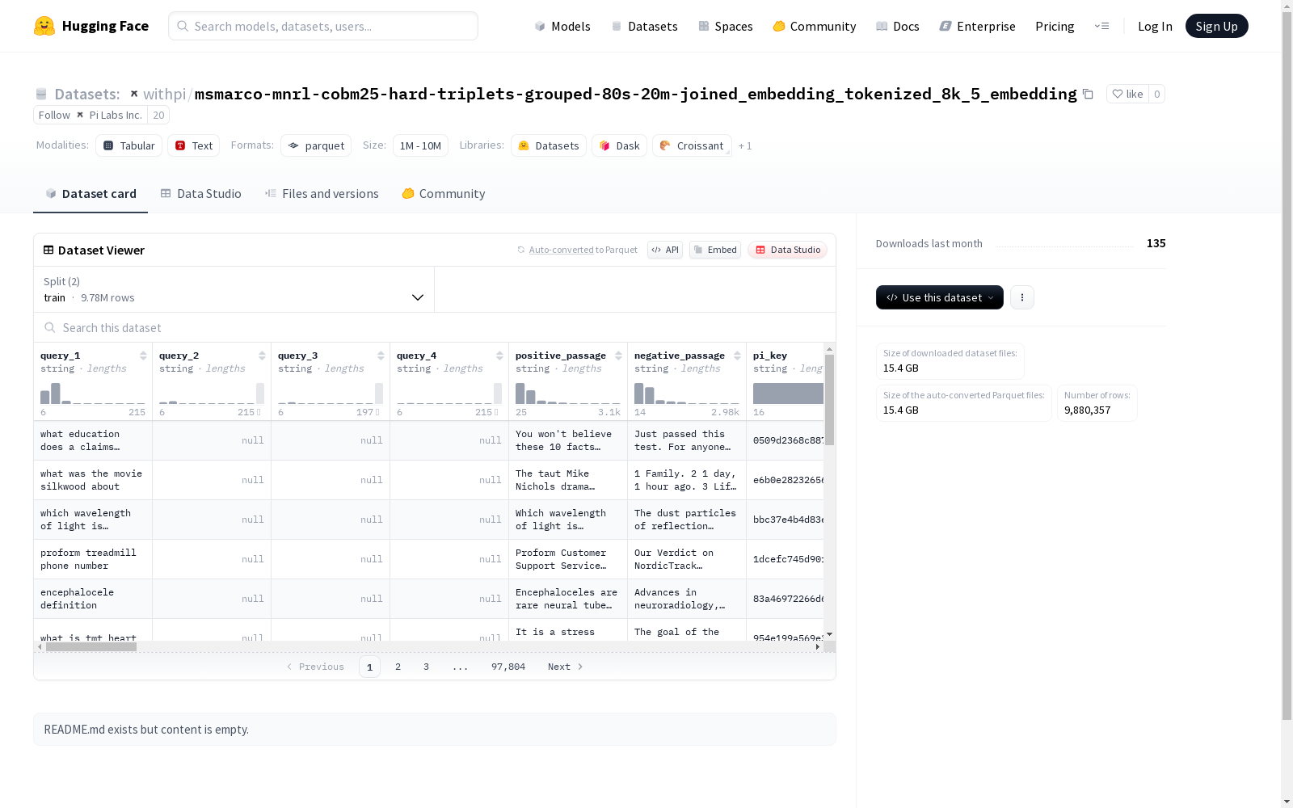
Task: Jump to last page 97,804
Action: pyautogui.click(x=508, y=667)
